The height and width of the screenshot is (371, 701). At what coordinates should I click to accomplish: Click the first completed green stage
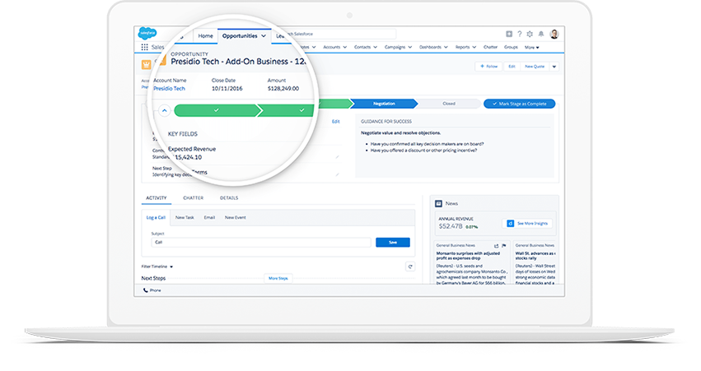(x=217, y=110)
